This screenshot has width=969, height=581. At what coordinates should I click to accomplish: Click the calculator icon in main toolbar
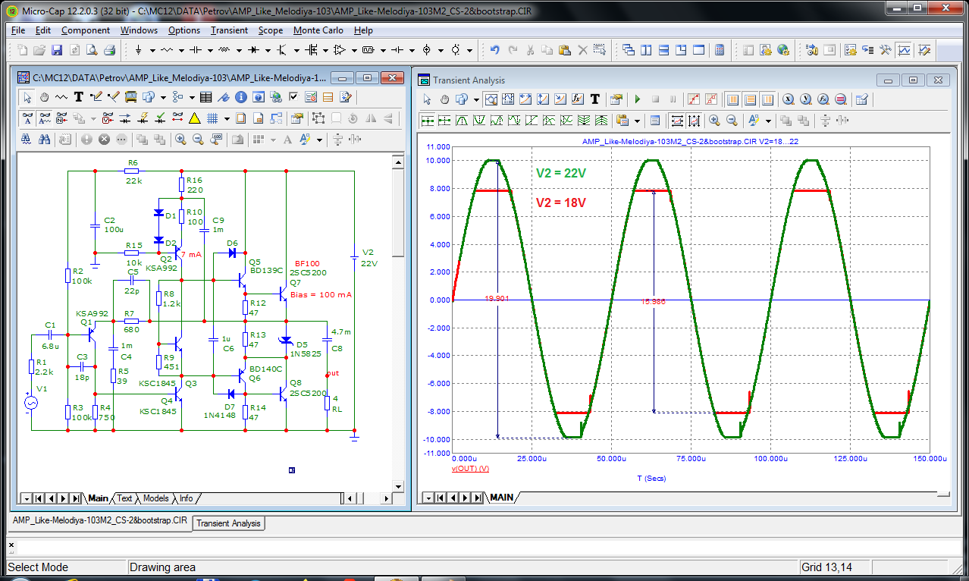(720, 50)
